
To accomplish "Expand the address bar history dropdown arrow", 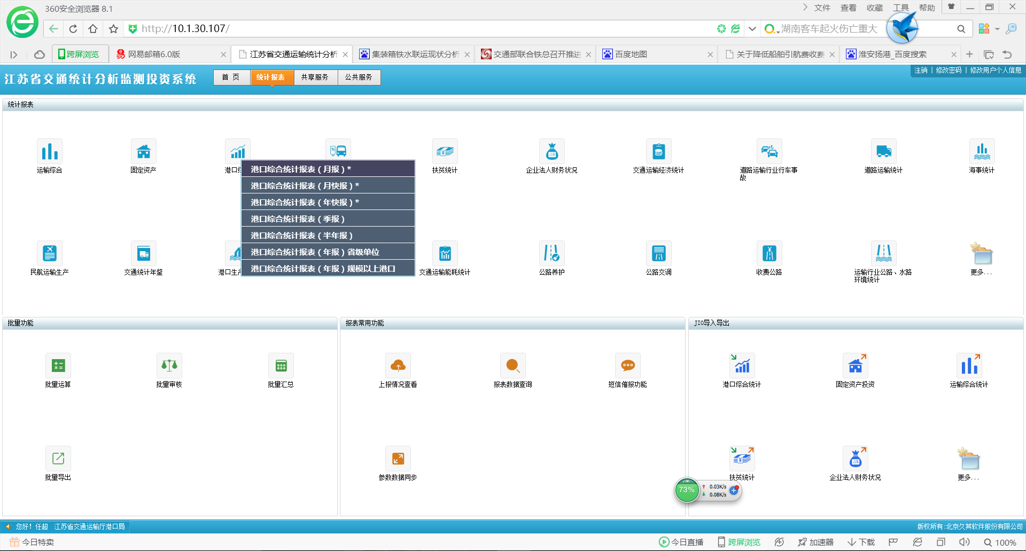I will [752, 29].
